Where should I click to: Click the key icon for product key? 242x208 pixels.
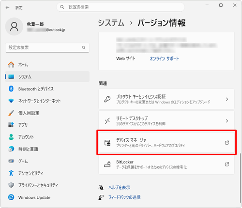pos(107,99)
